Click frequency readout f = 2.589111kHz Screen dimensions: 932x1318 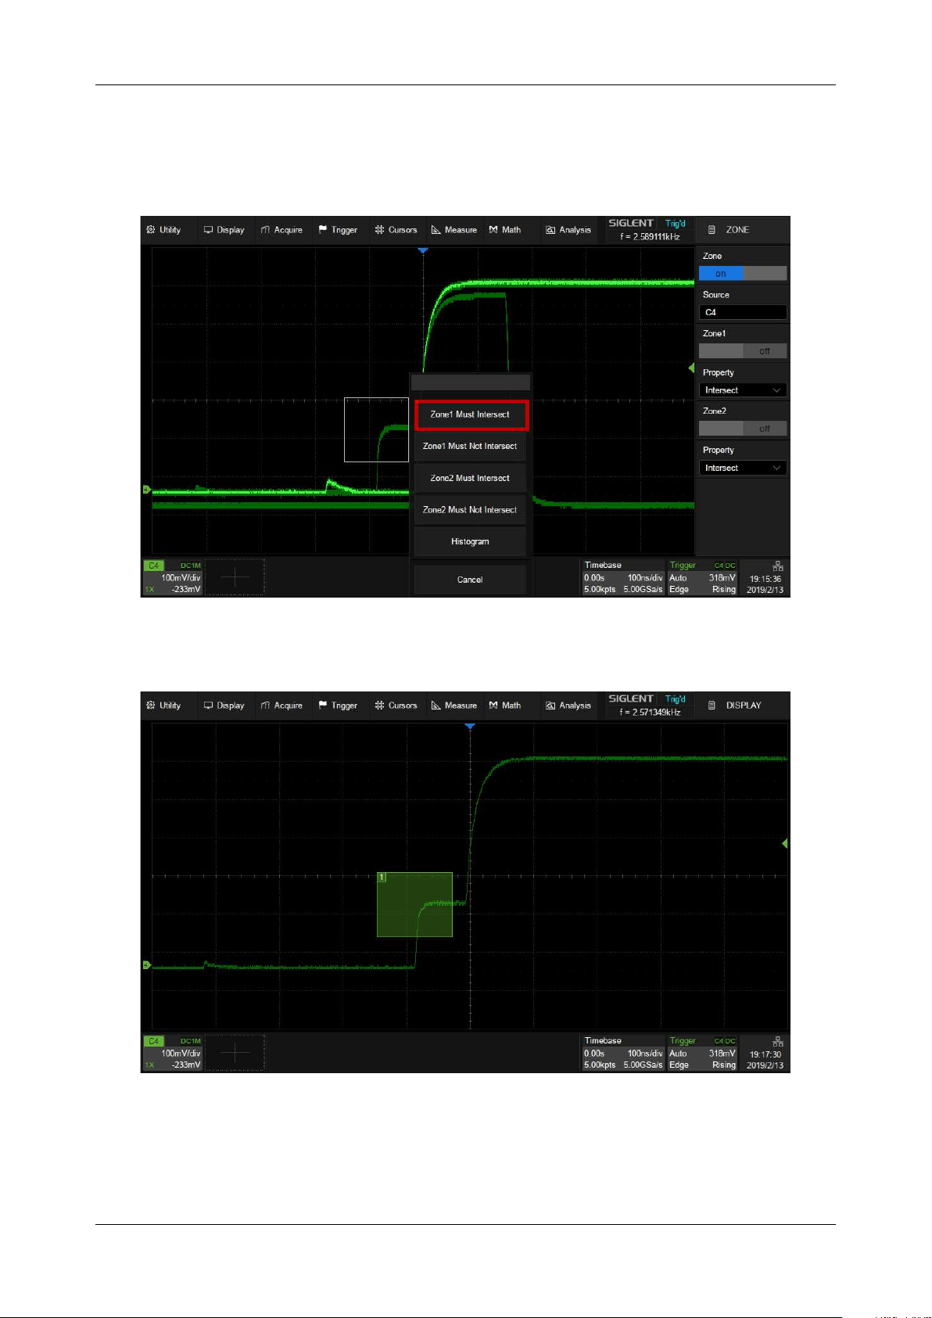click(650, 236)
